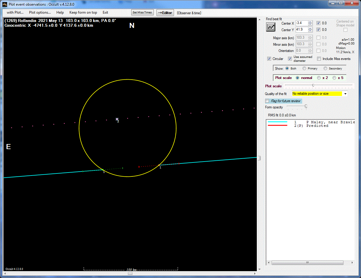The width and height of the screenshot is (361, 278).
Task: Click the Editor button
Action: (x=165, y=13)
